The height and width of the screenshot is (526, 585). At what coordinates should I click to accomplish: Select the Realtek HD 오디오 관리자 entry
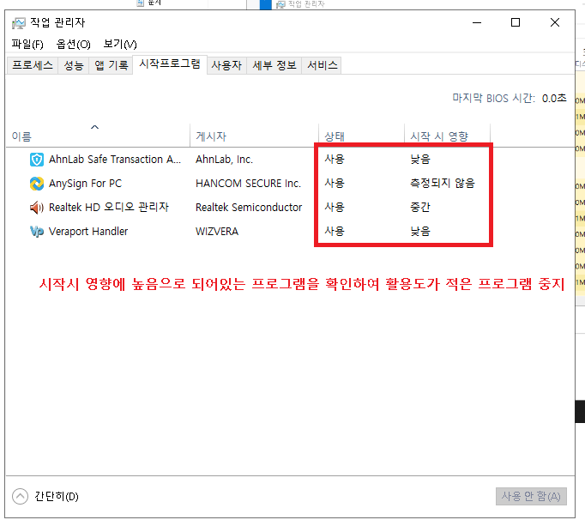[x=109, y=207]
